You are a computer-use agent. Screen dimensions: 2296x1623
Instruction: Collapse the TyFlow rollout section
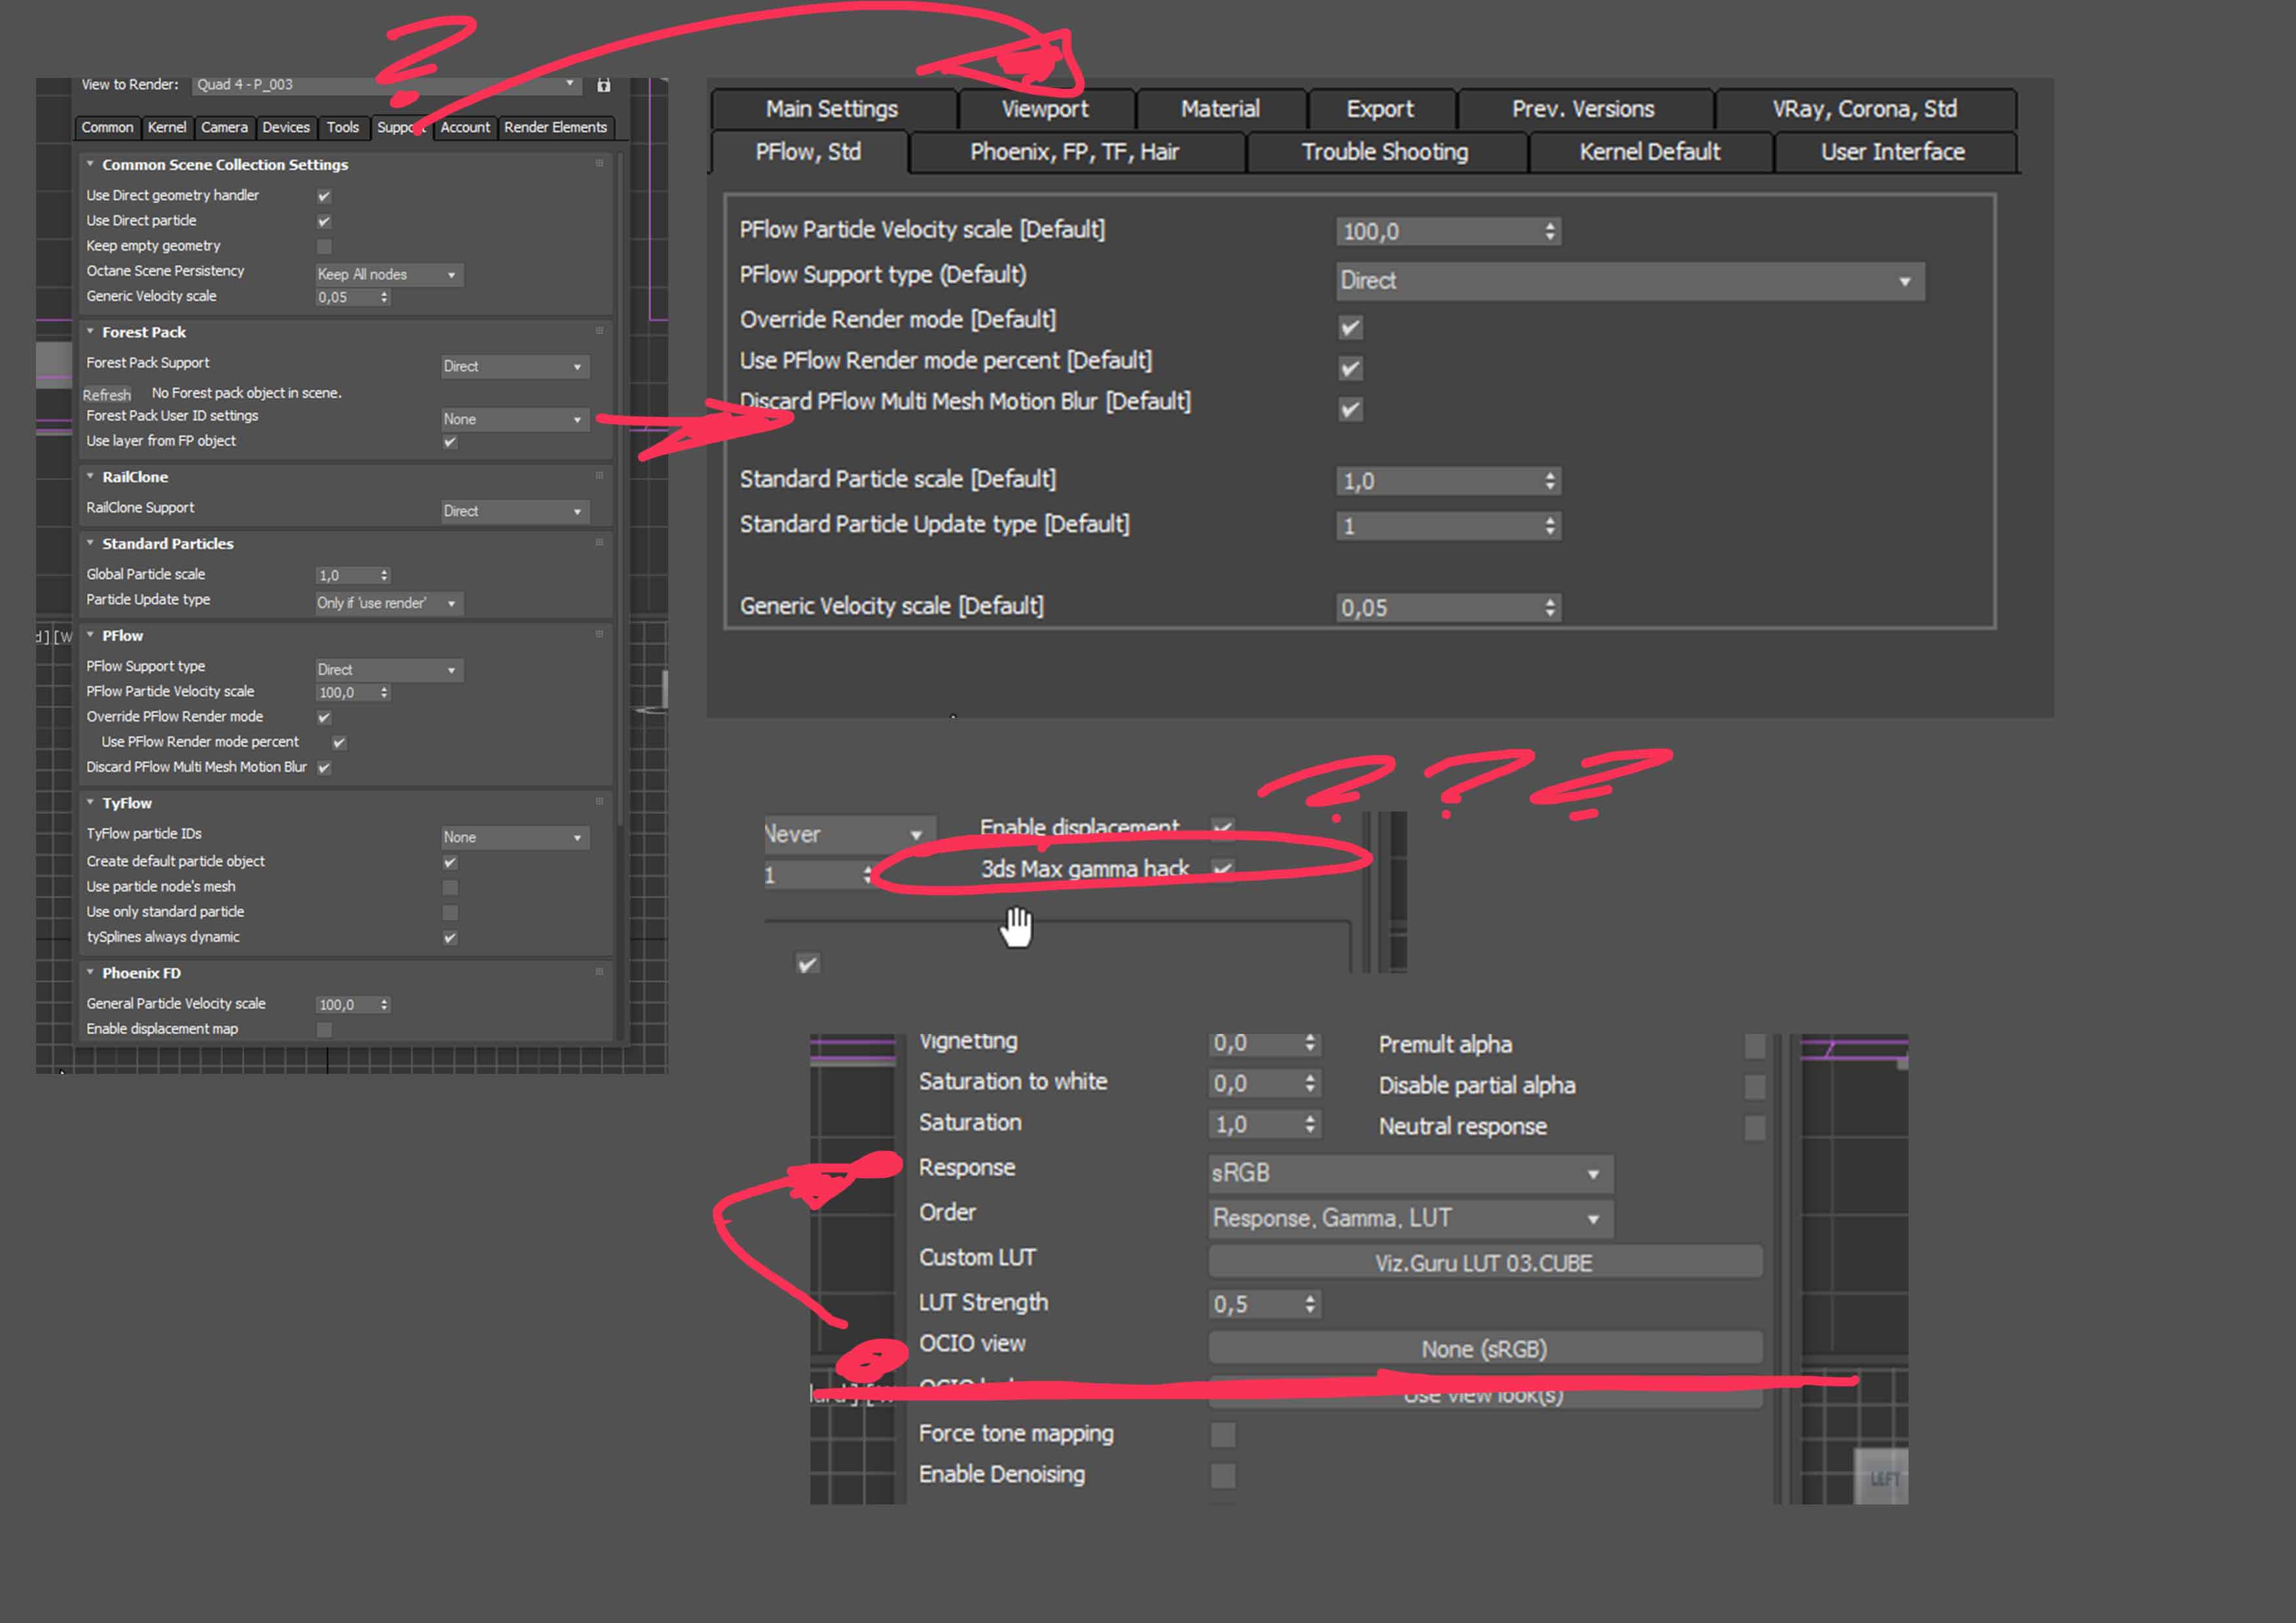click(x=90, y=802)
